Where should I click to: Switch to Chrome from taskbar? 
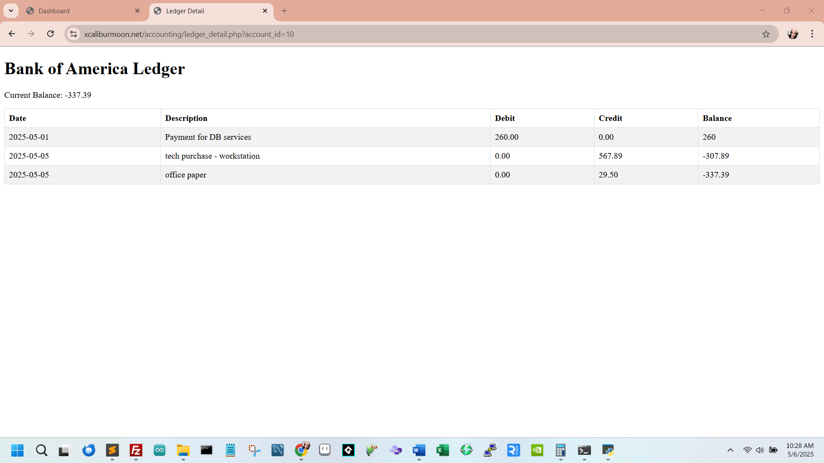302,450
